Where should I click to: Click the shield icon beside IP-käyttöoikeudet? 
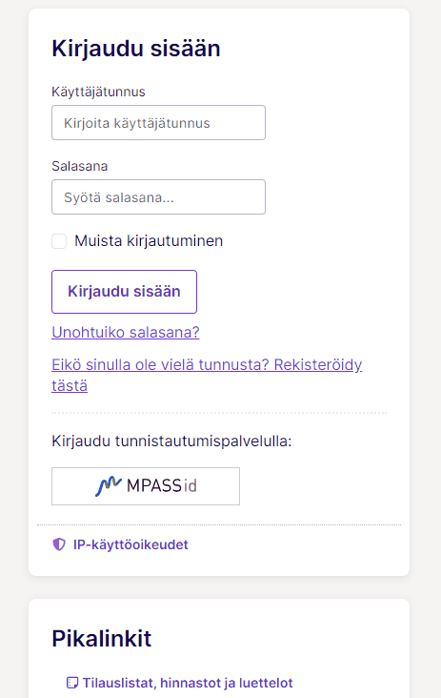tap(59, 544)
